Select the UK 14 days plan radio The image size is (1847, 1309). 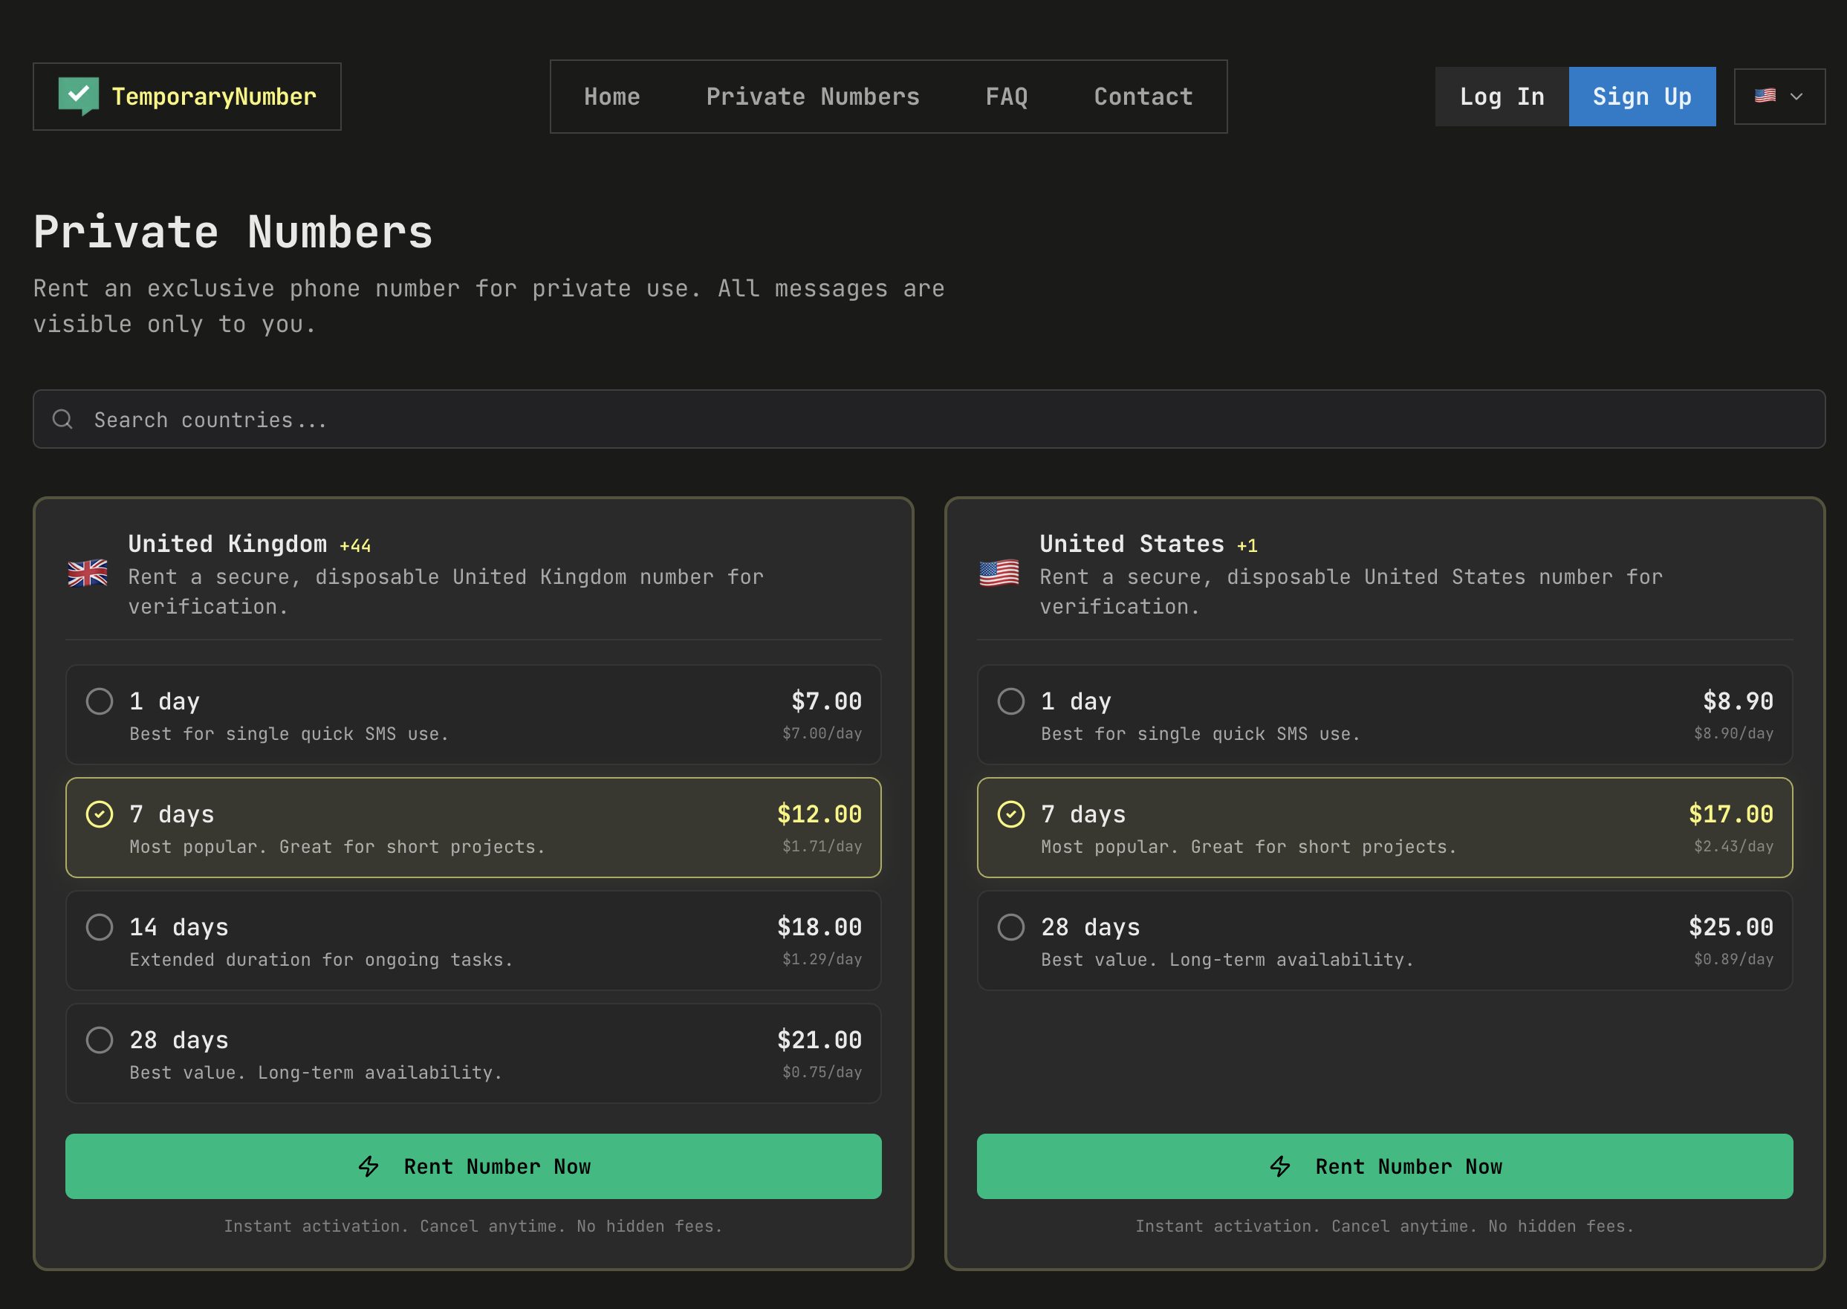[x=99, y=927]
